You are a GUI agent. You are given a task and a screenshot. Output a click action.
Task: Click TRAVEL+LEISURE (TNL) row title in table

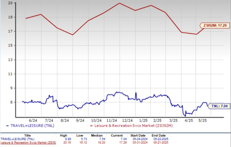(x=18, y=139)
